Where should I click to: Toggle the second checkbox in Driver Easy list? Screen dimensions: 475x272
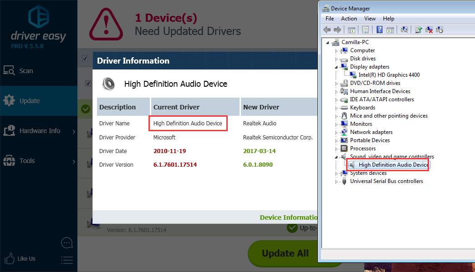coord(88,83)
